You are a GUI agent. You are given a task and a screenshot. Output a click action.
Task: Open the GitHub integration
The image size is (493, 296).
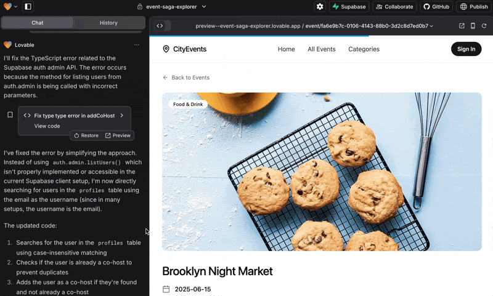click(x=436, y=7)
